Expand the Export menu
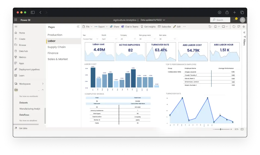Screen dimensions: 260x155 101,27
